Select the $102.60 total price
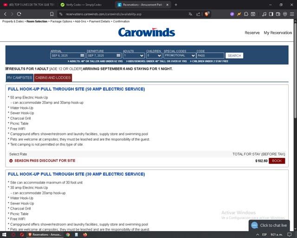 tap(261, 161)
